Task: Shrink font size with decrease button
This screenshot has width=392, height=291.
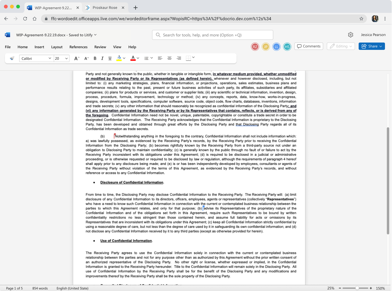Action: (87, 58)
